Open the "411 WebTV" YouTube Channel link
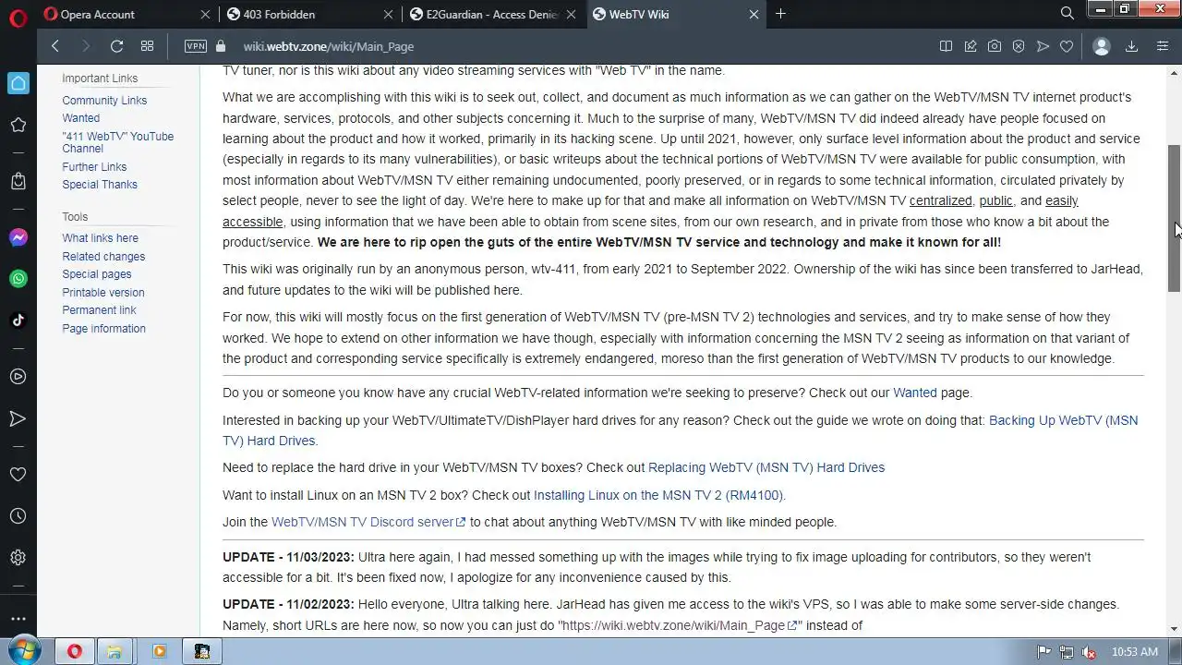Image resolution: width=1182 pixels, height=665 pixels. [118, 142]
